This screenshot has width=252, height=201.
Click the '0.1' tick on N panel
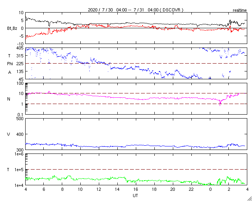click(20, 115)
